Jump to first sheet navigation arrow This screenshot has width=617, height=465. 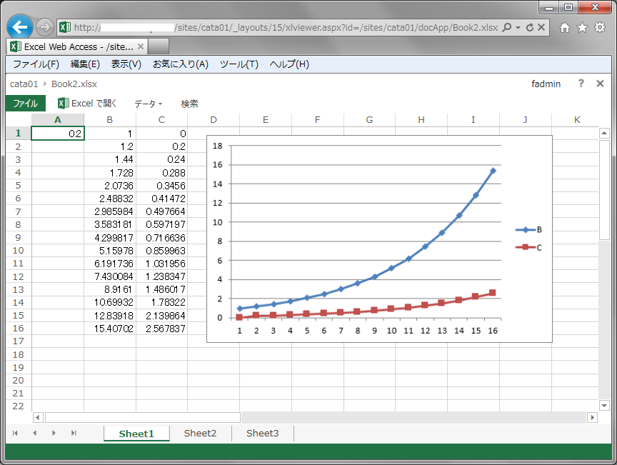(15, 434)
